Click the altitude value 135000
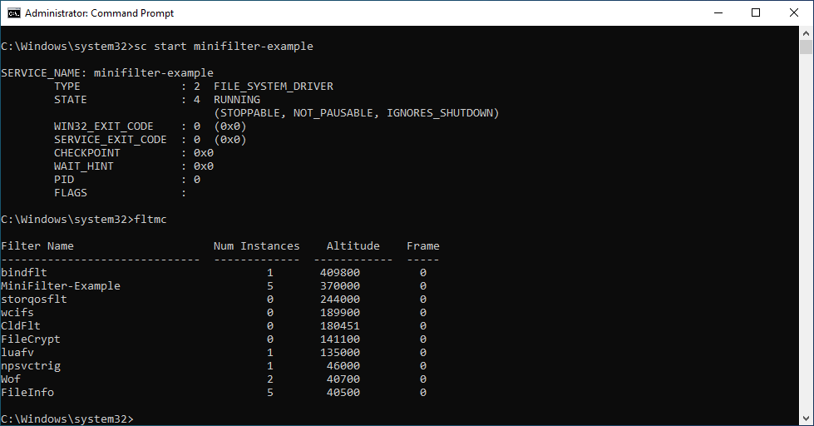 coord(340,352)
